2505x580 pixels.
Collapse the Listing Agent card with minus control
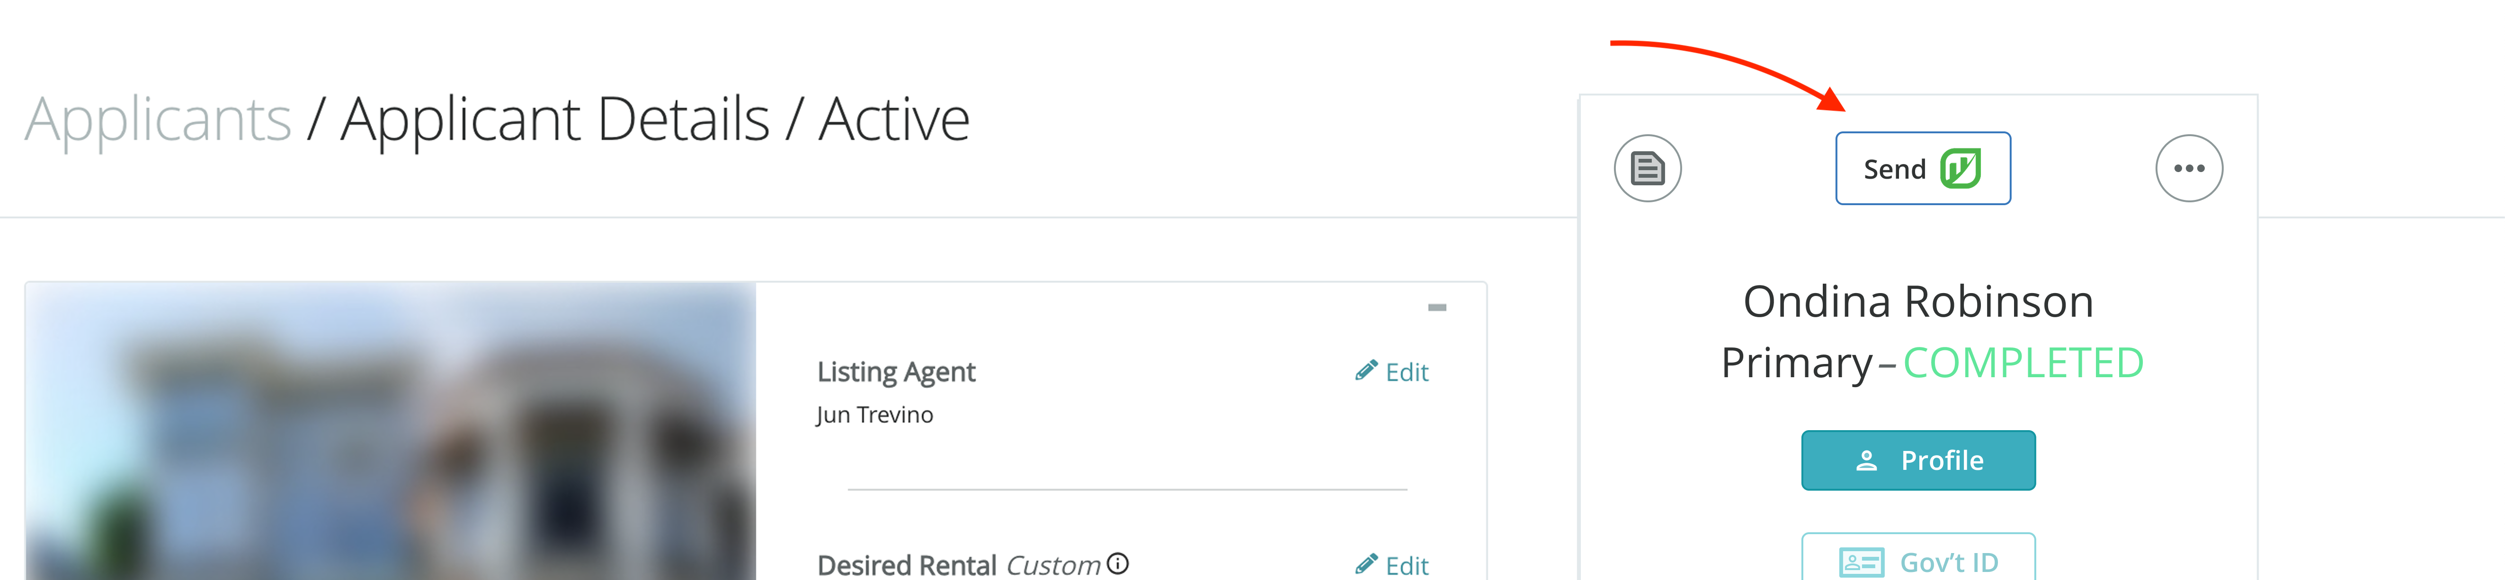pos(1436,307)
